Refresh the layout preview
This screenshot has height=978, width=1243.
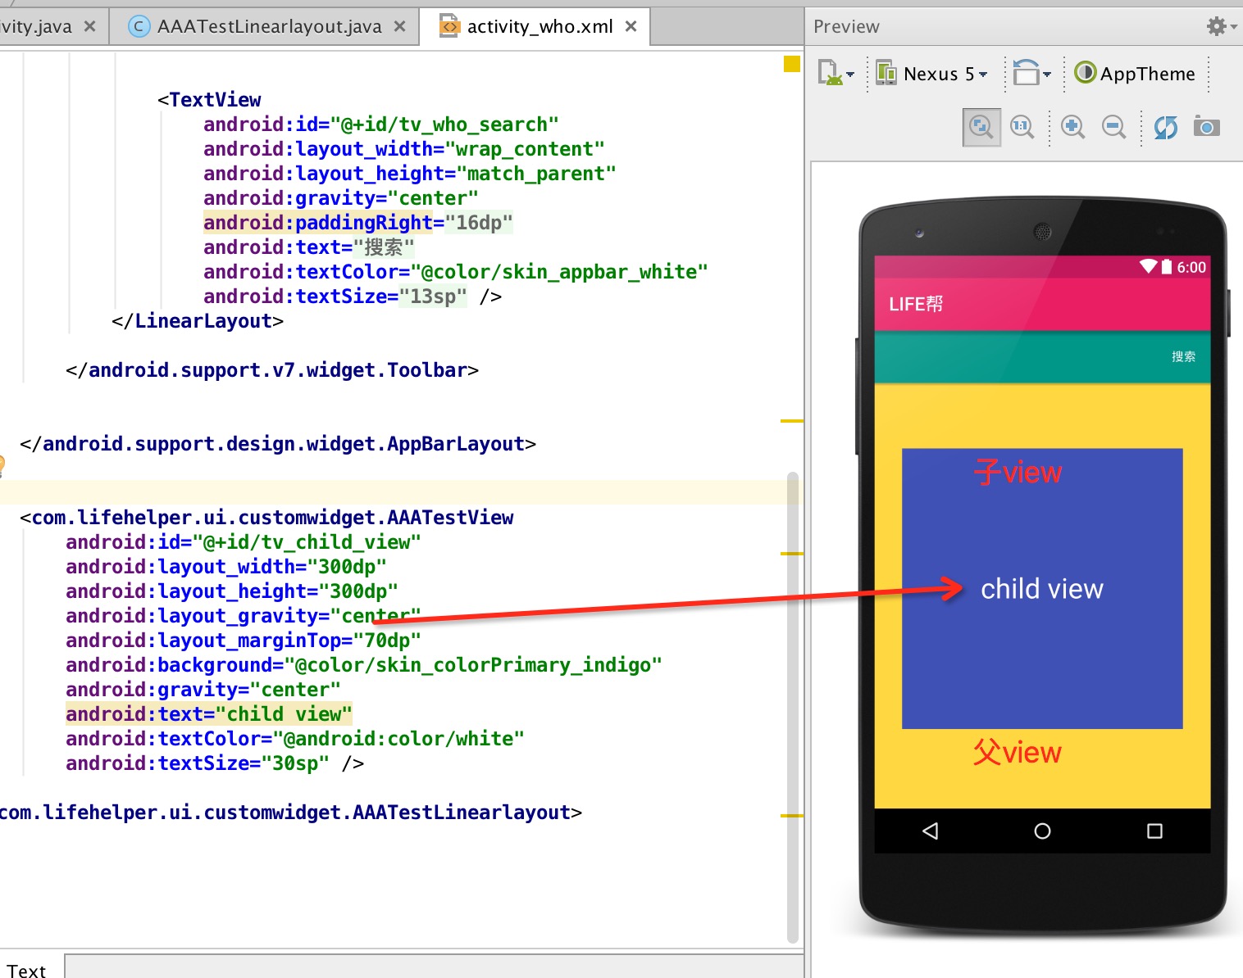tap(1165, 127)
